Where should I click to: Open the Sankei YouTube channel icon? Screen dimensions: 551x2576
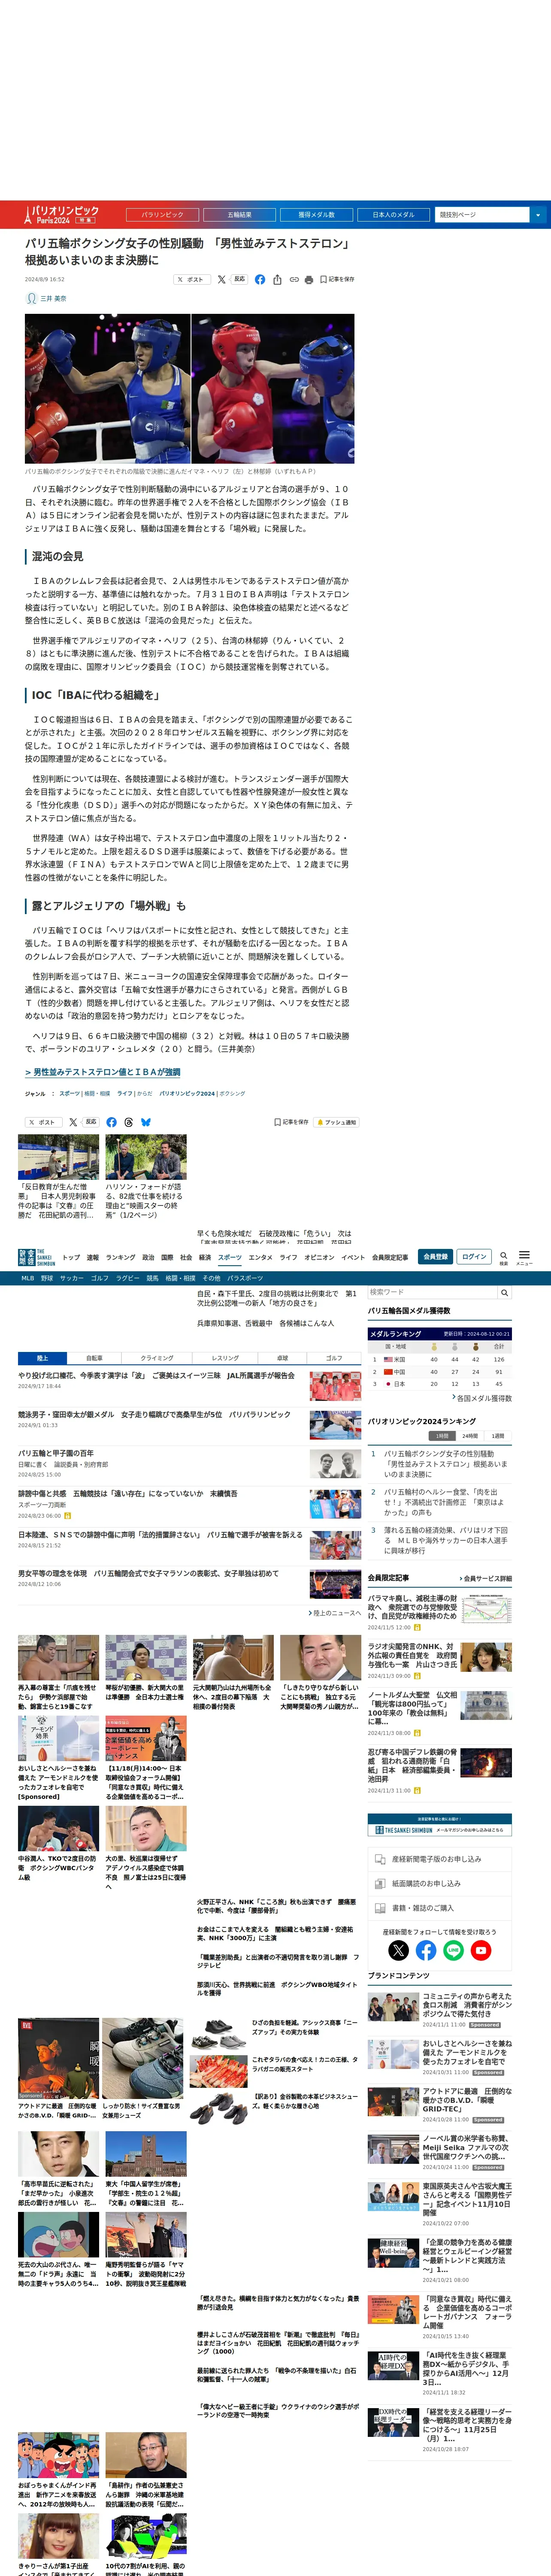pos(481,1950)
